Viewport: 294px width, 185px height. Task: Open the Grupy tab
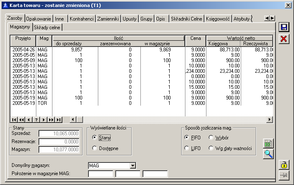[146, 19]
